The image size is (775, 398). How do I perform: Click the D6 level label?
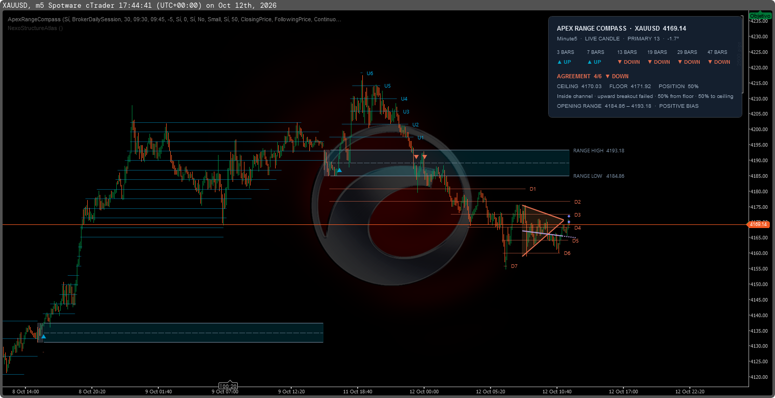pyautogui.click(x=567, y=253)
